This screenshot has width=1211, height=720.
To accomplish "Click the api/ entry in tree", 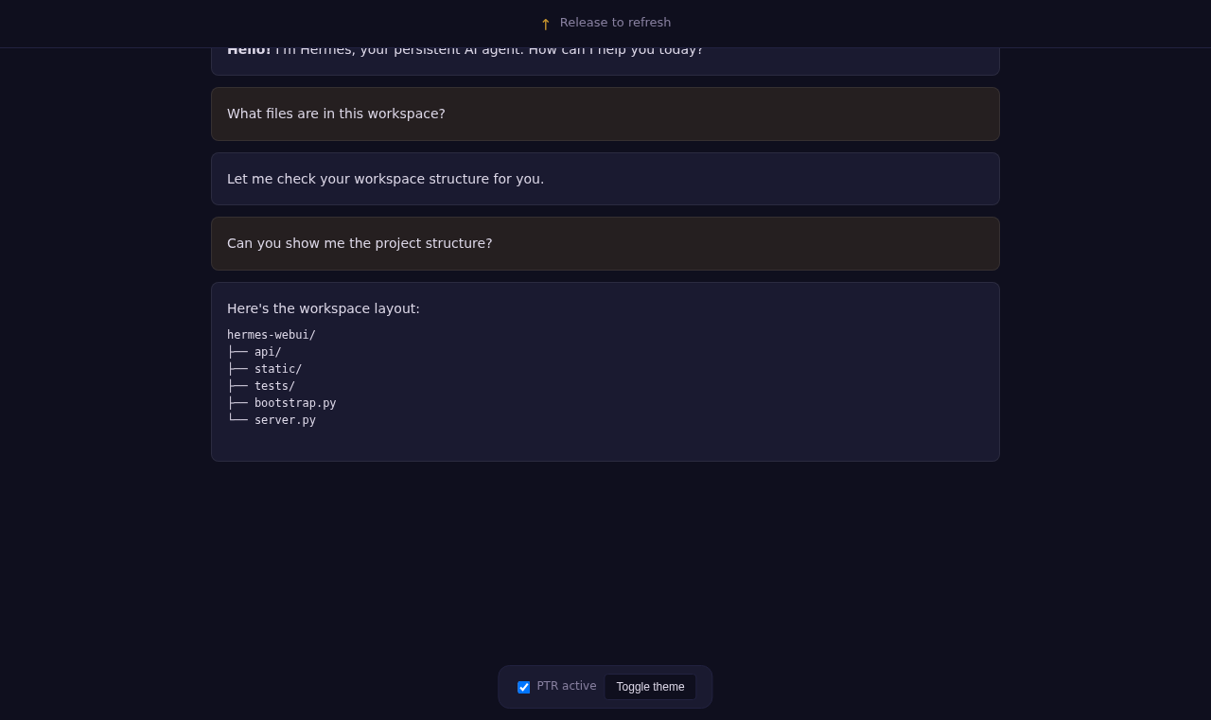I will (268, 352).
